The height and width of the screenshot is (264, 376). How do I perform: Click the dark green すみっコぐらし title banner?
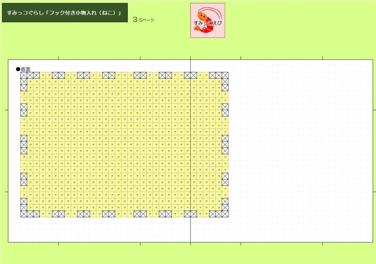click(65, 13)
